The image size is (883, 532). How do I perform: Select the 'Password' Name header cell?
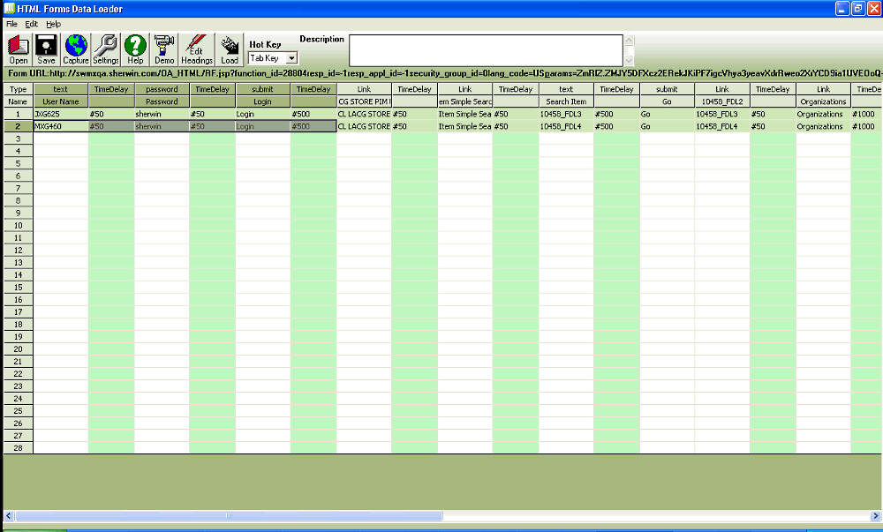[162, 101]
